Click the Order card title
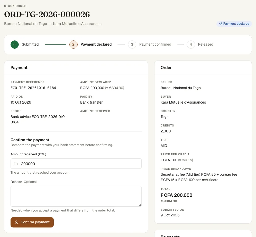256x237 pixels. click(x=166, y=67)
